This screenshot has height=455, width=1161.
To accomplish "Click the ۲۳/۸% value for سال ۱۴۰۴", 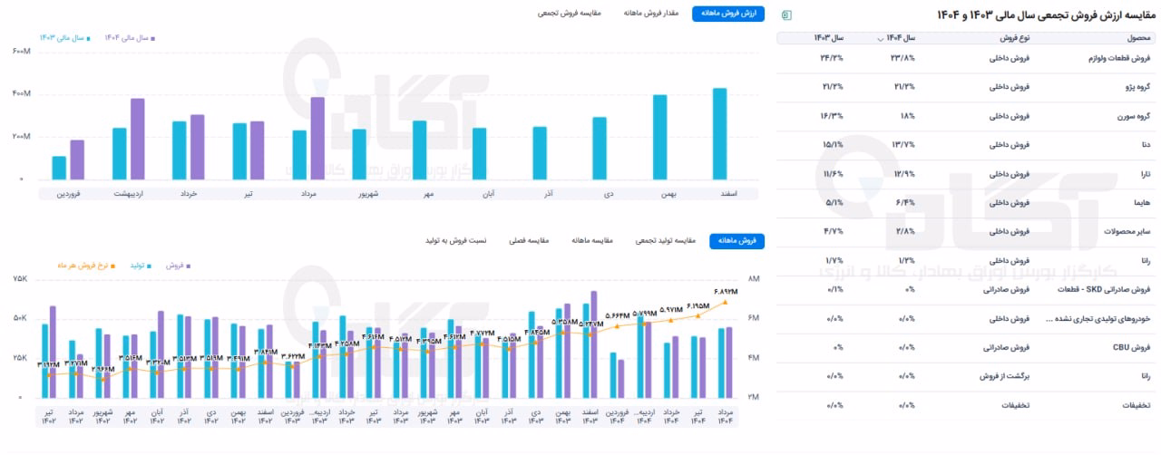I will pos(905,59).
